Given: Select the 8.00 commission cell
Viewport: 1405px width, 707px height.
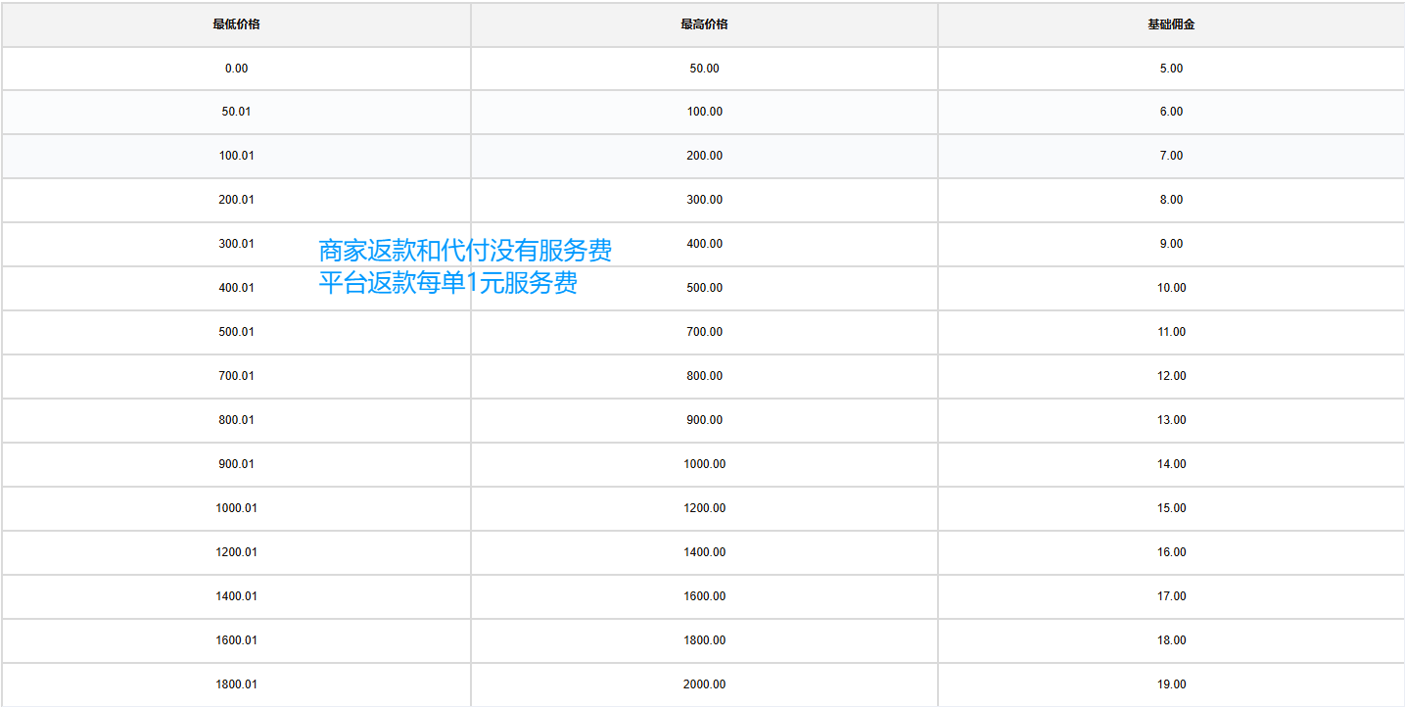Looking at the screenshot, I should pyautogui.click(x=1171, y=200).
